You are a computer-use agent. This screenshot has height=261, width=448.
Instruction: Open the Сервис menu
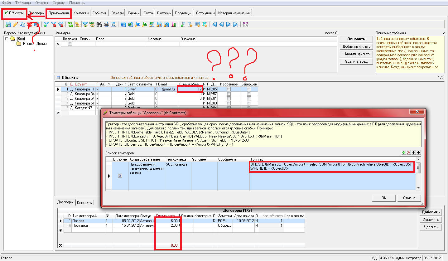59,2
